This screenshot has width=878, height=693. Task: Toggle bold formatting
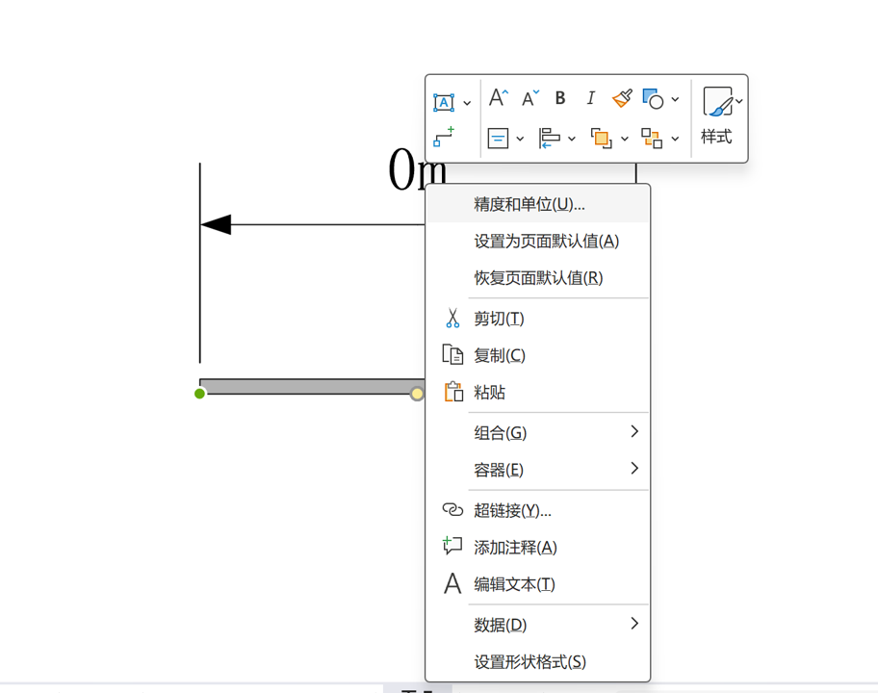(560, 98)
